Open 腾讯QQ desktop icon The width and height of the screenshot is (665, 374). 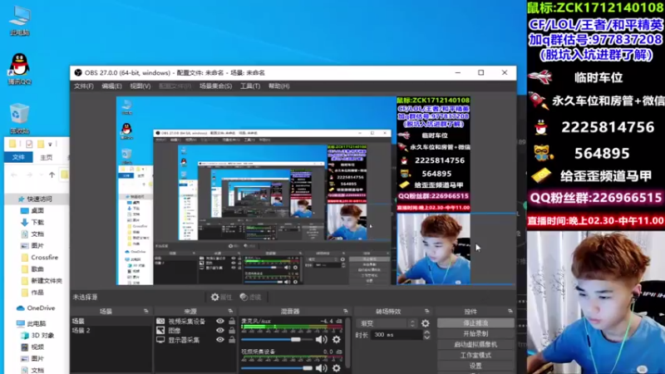point(19,69)
